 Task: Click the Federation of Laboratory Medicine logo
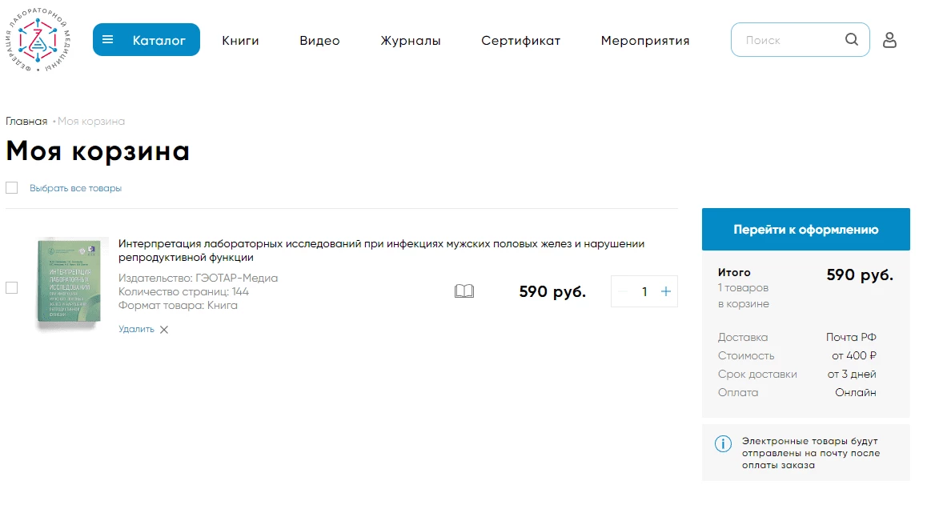(38, 39)
